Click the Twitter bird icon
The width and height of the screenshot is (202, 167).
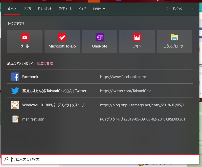point(15,91)
